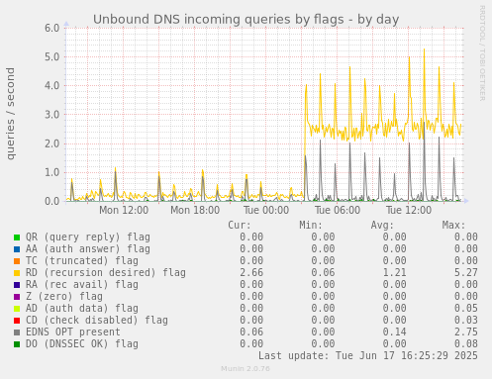Click the Z (zero) flag purple swatch
The height and width of the screenshot is (379, 492).
point(17,297)
